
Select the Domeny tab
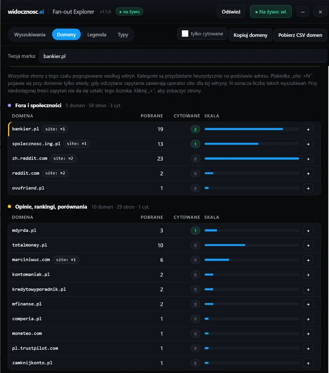66,34
